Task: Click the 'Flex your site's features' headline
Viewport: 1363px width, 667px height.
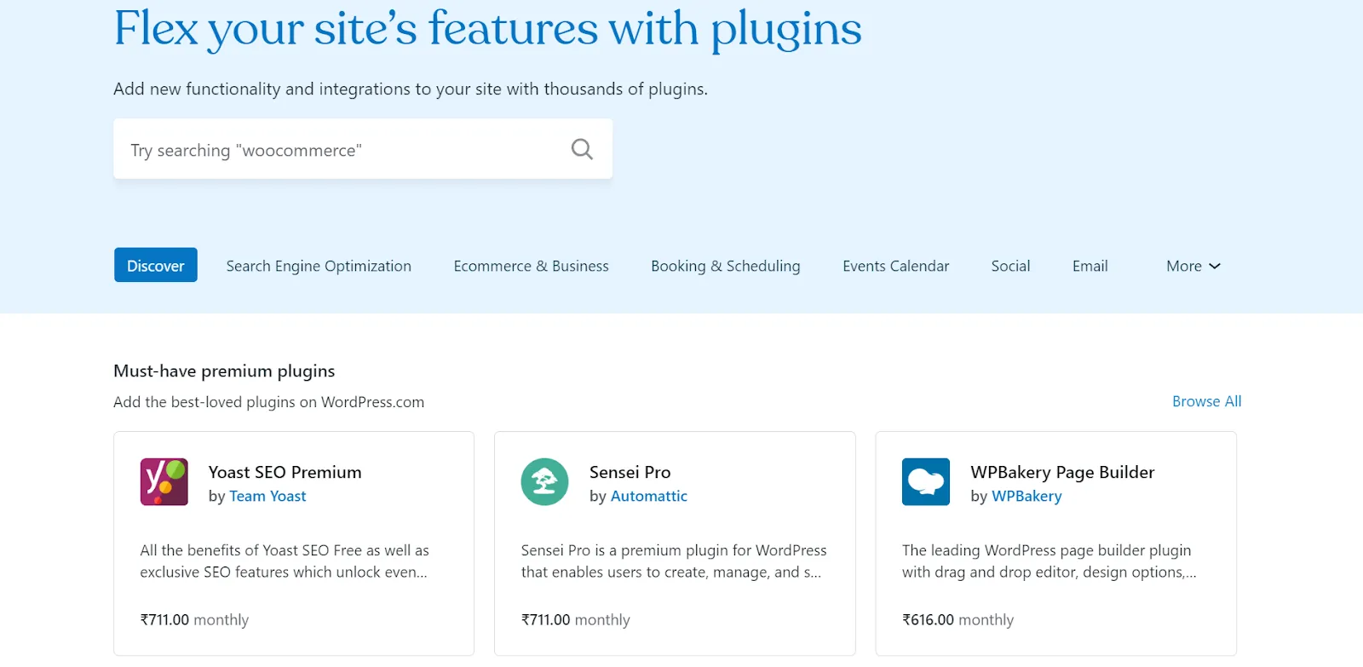Action: 487,29
